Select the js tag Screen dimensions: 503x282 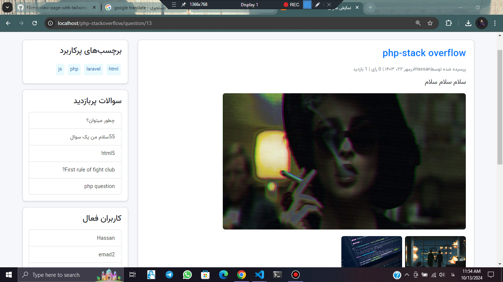coord(60,69)
